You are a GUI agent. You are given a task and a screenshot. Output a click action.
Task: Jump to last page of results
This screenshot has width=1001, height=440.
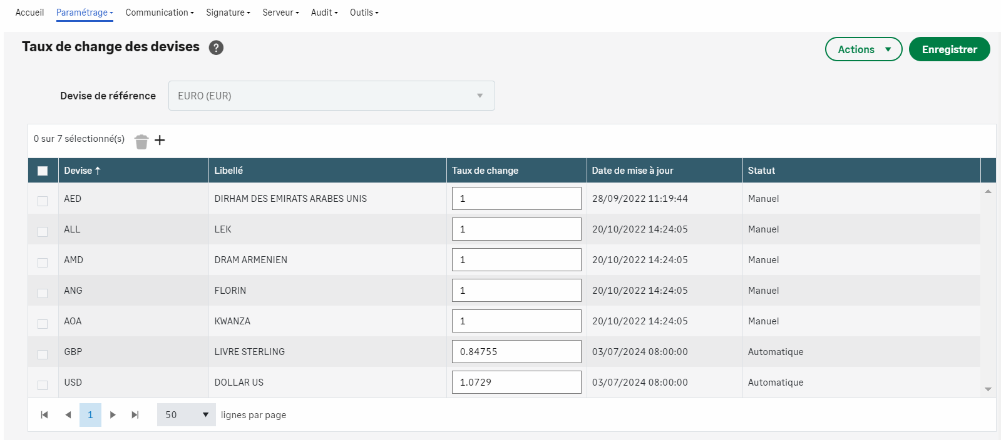tap(135, 415)
